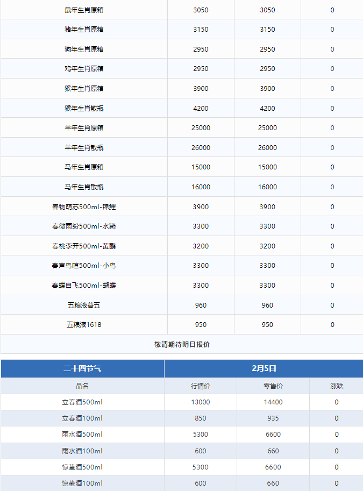Click the 马年生肖原箱 product name
The height and width of the screenshot is (491, 363).
click(84, 167)
